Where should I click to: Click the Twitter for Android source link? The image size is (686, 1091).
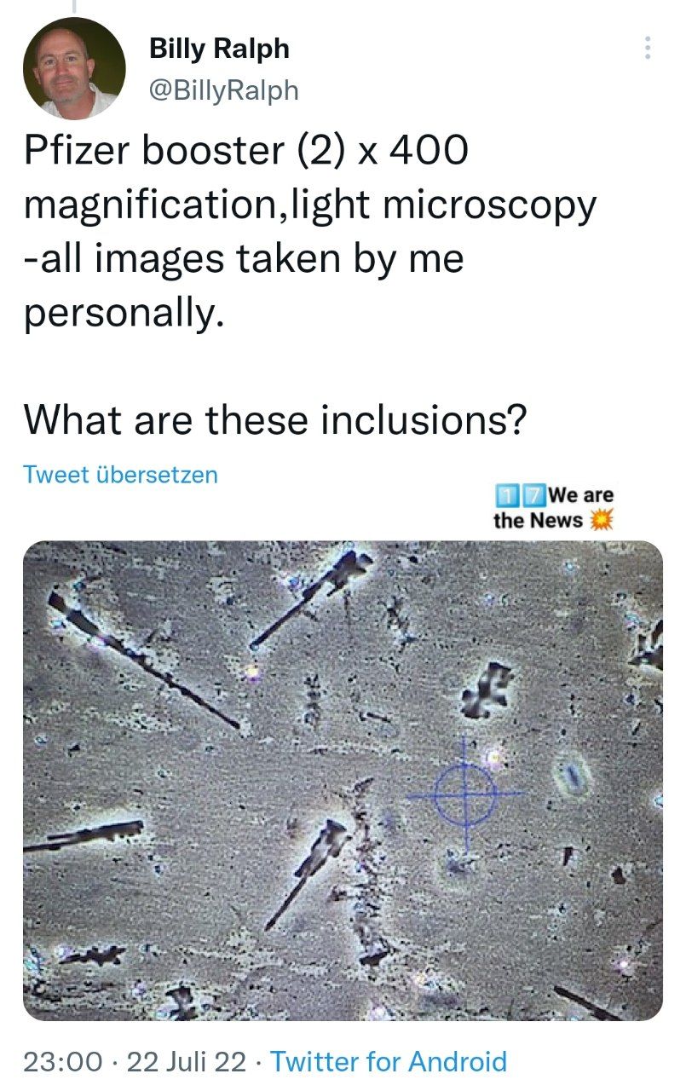coord(389,1061)
